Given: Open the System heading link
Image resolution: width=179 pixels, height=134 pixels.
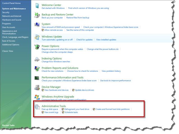Looking at the screenshot, I should click(46, 24).
